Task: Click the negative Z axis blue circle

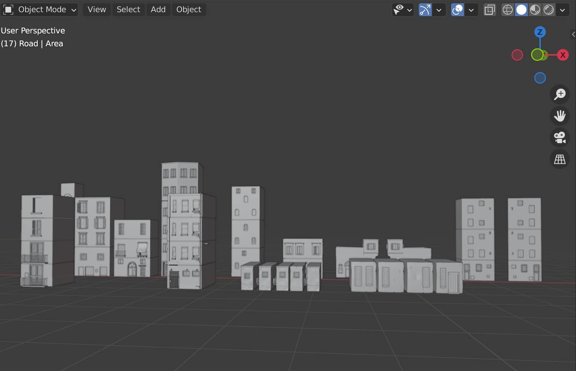Action: (x=540, y=78)
